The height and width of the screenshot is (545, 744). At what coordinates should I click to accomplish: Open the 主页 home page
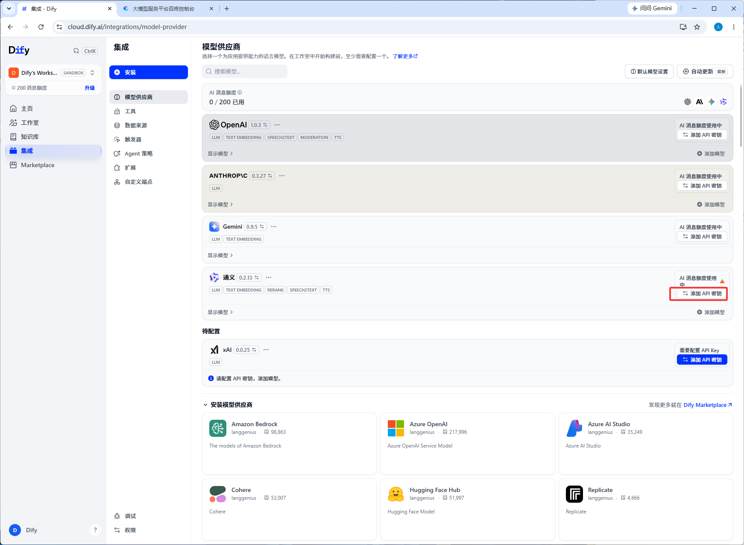click(x=53, y=109)
